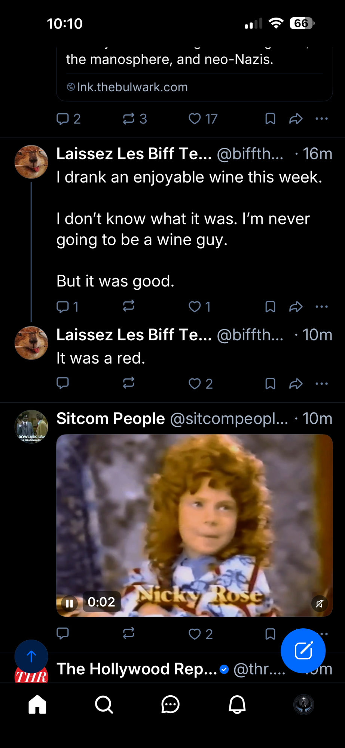The height and width of the screenshot is (748, 345).
Task: Bookmark the enjoyable wine post
Action: click(270, 307)
